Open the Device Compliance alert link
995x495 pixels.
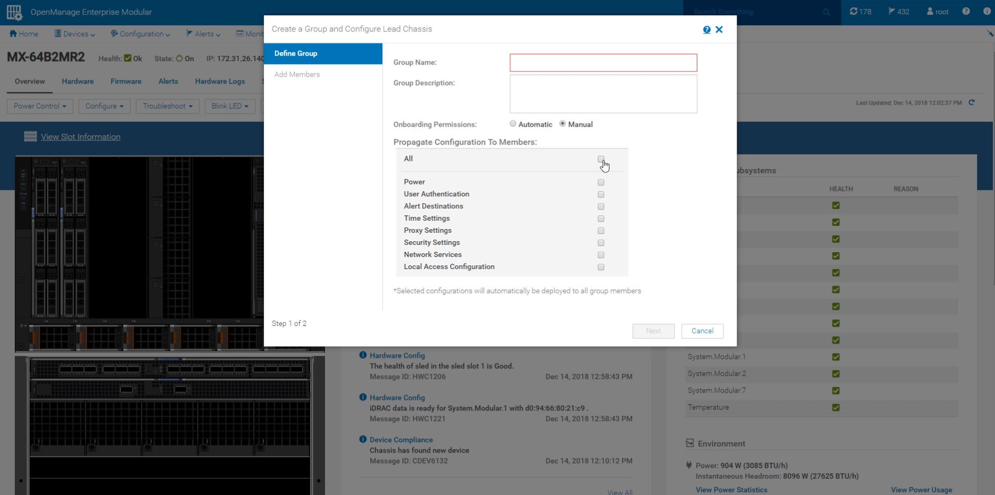click(401, 440)
